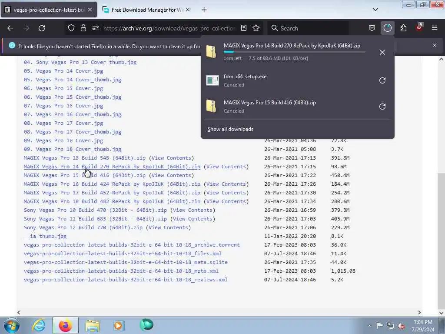Select the 450.4M size text
The image size is (445, 334).
[x=340, y=176]
